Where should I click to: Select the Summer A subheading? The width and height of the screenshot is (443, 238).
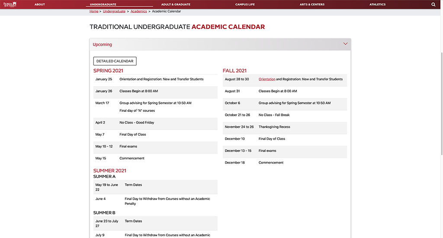[x=104, y=177]
